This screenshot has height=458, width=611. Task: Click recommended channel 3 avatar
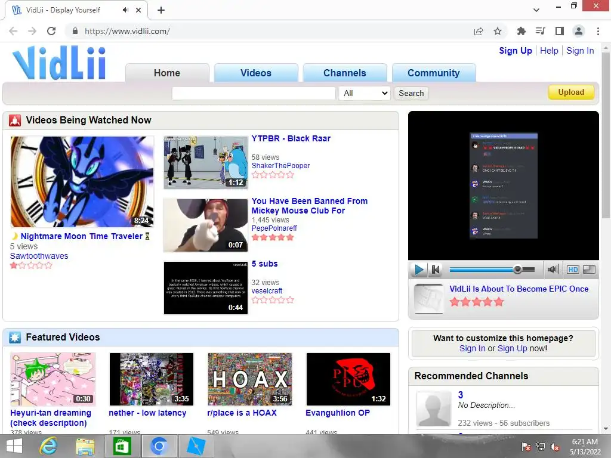(x=433, y=409)
